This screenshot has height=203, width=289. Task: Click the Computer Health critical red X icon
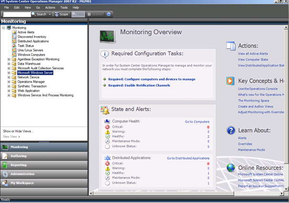(x=107, y=127)
